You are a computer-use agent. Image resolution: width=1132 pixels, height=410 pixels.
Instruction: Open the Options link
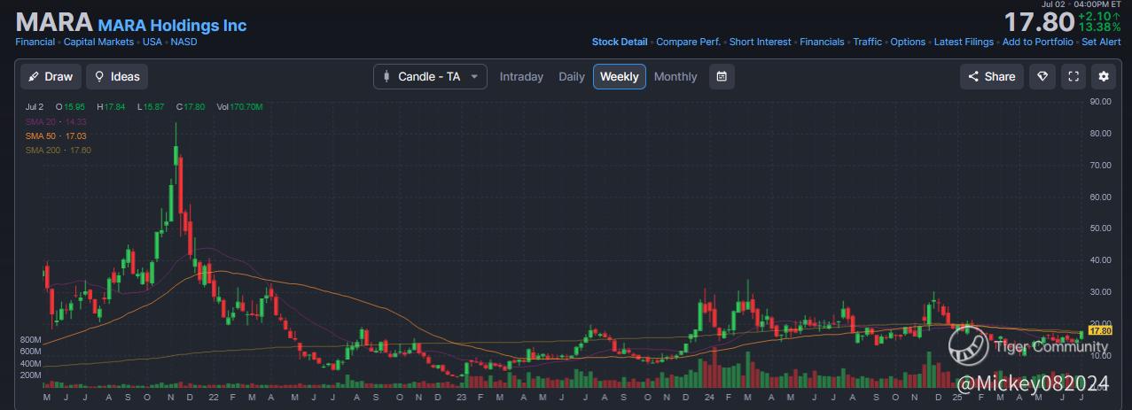coord(908,42)
